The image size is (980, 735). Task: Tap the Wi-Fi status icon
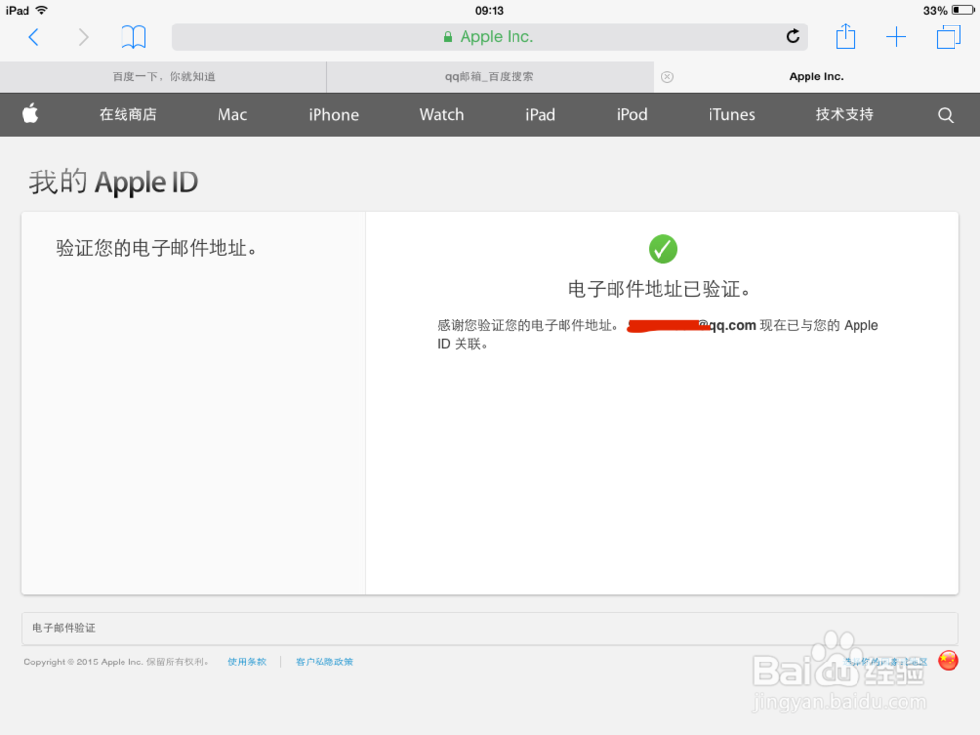[42, 10]
